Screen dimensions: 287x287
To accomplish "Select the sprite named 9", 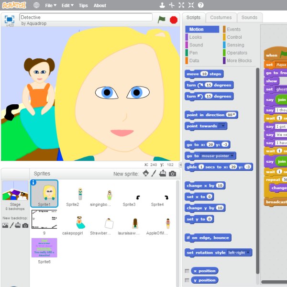I will click(x=44, y=222).
